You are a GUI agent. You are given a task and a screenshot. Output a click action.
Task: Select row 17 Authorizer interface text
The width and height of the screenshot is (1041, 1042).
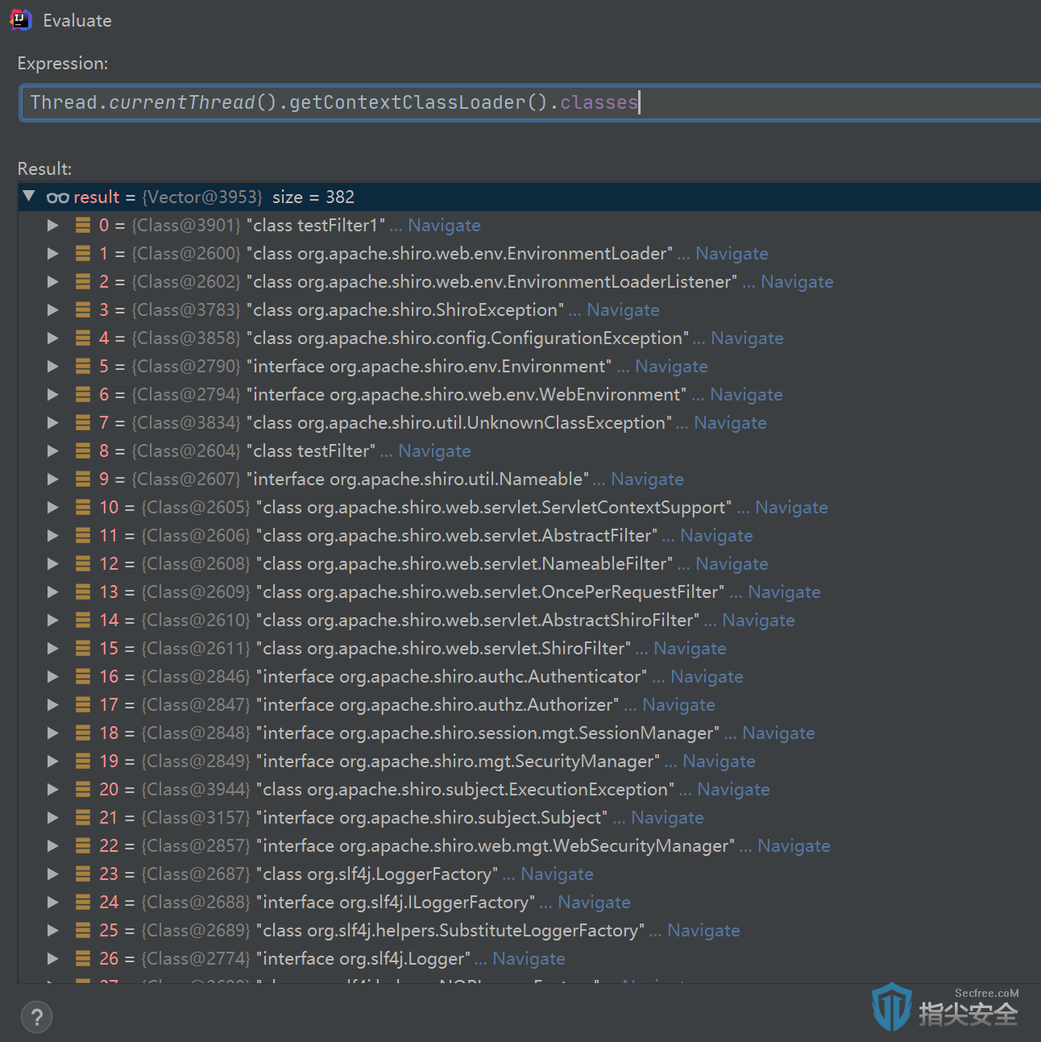pyautogui.click(x=438, y=705)
